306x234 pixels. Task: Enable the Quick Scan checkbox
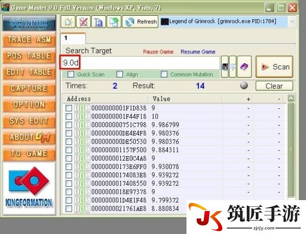coord(71,74)
